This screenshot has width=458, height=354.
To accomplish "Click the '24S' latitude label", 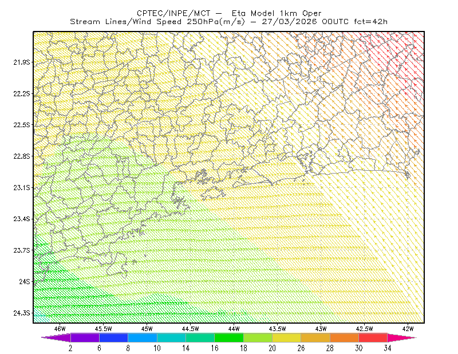I will 25,281.
